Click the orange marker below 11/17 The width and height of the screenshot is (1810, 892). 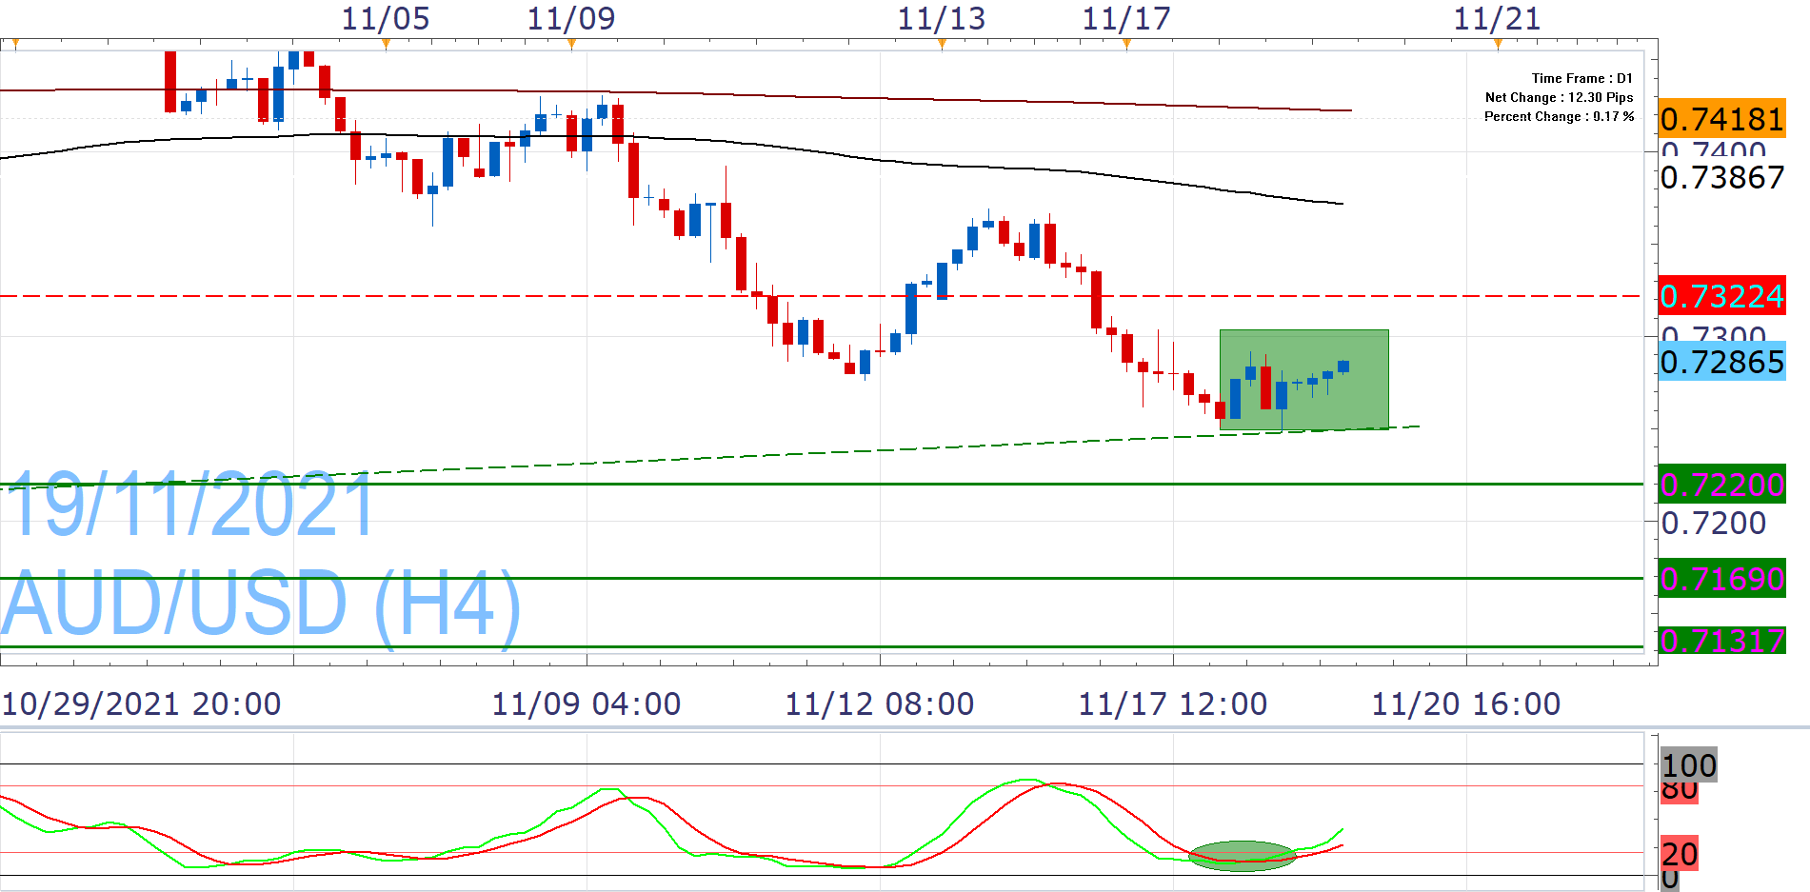tap(1127, 44)
